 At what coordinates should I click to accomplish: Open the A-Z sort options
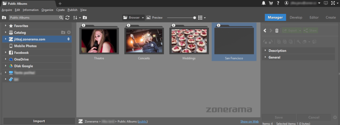(x=77, y=18)
